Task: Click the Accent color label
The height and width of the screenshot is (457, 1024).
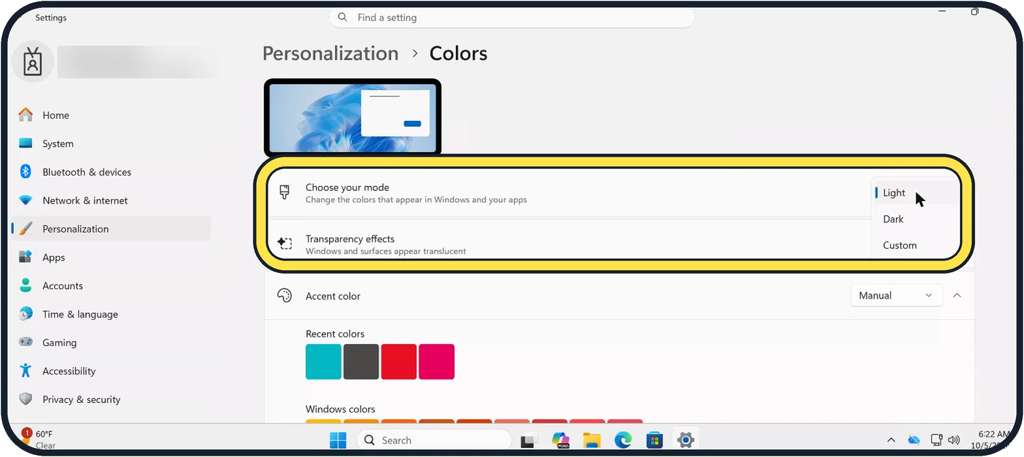Action: coord(333,296)
